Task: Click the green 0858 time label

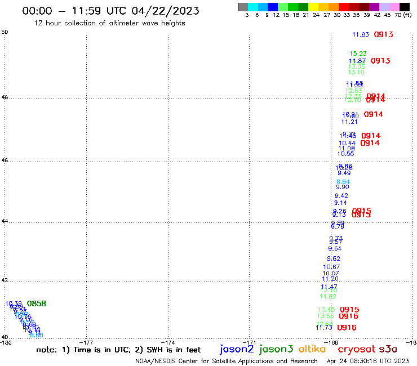Action: 37,304
